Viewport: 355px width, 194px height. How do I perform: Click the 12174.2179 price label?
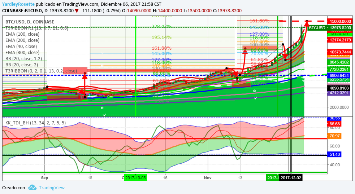point(340,40)
